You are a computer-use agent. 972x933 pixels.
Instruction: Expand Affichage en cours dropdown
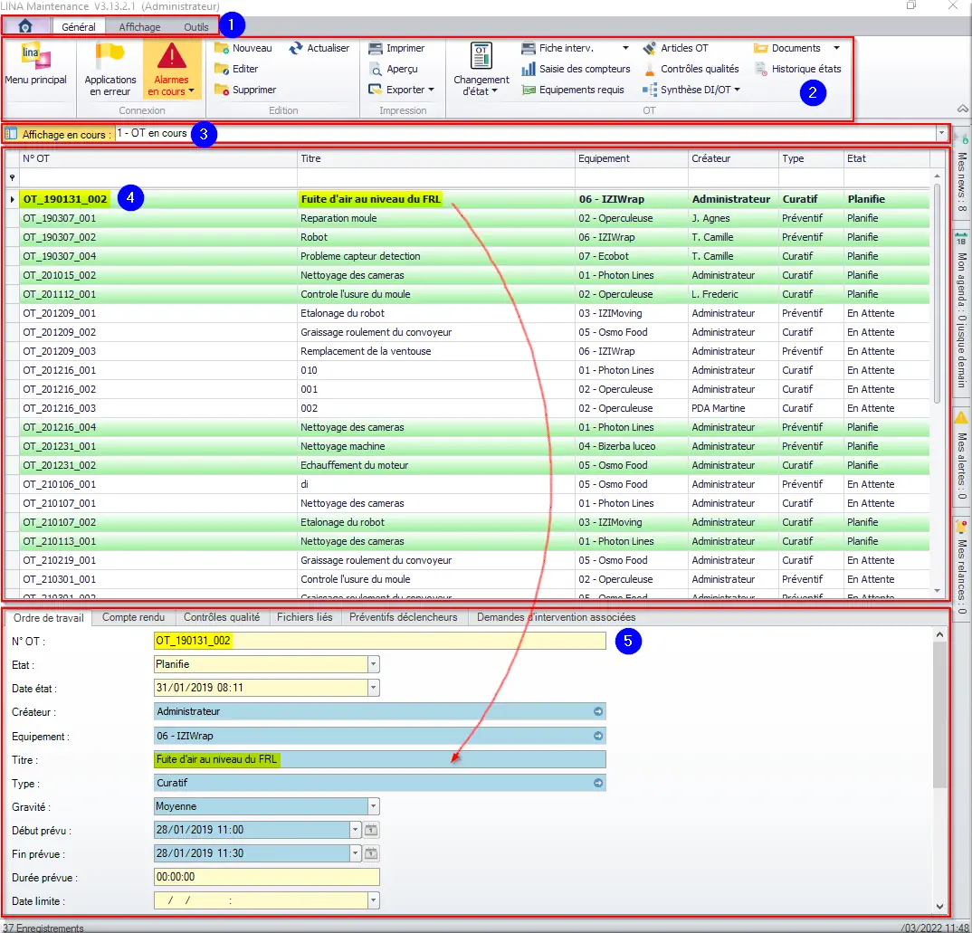tap(941, 133)
